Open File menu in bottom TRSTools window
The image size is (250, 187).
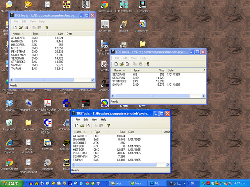pyautogui.click(x=78, y=120)
